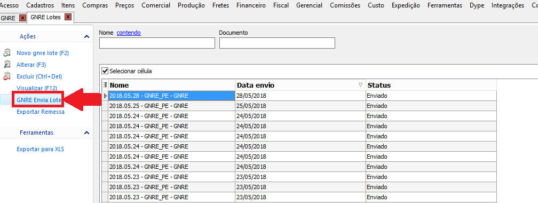The image size is (538, 203).
Task: Click the contendo filter link
Action: (x=129, y=33)
